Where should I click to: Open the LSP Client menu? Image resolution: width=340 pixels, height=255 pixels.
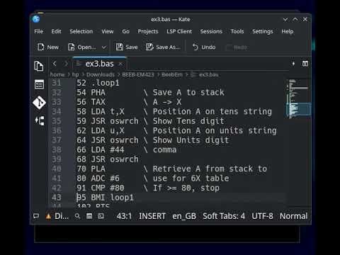[179, 31]
